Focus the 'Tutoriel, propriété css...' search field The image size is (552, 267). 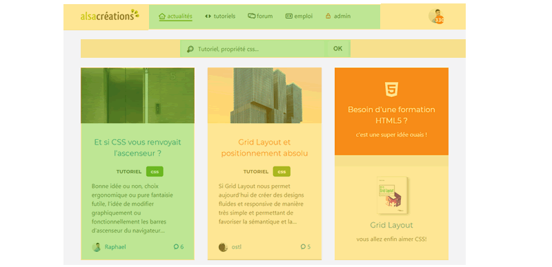click(253, 49)
